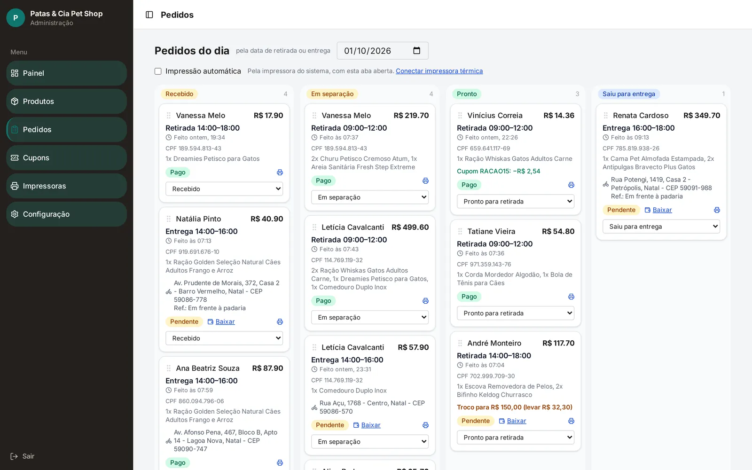Click the Pronto column label
Viewport: 752px width, 470px height.
(467, 94)
